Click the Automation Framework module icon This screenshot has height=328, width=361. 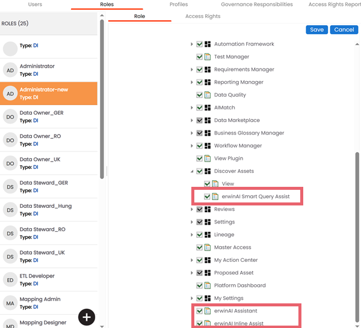click(208, 44)
